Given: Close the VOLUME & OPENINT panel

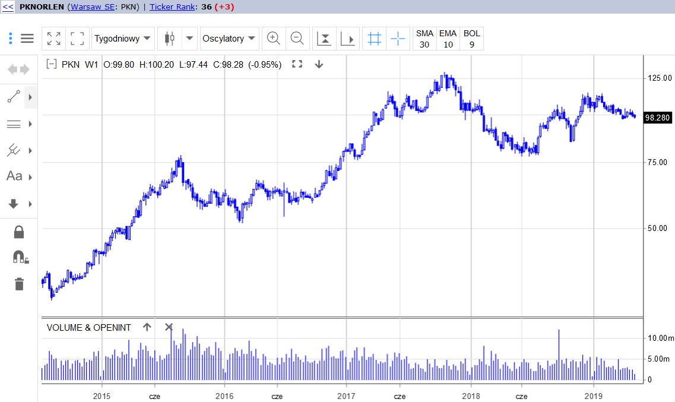Looking at the screenshot, I should (x=169, y=327).
